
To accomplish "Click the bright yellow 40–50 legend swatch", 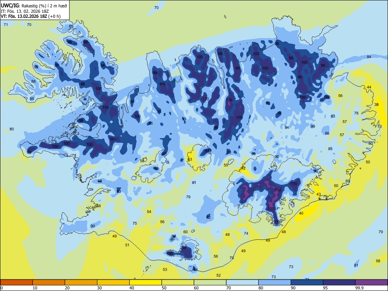I will tap(145, 282).
